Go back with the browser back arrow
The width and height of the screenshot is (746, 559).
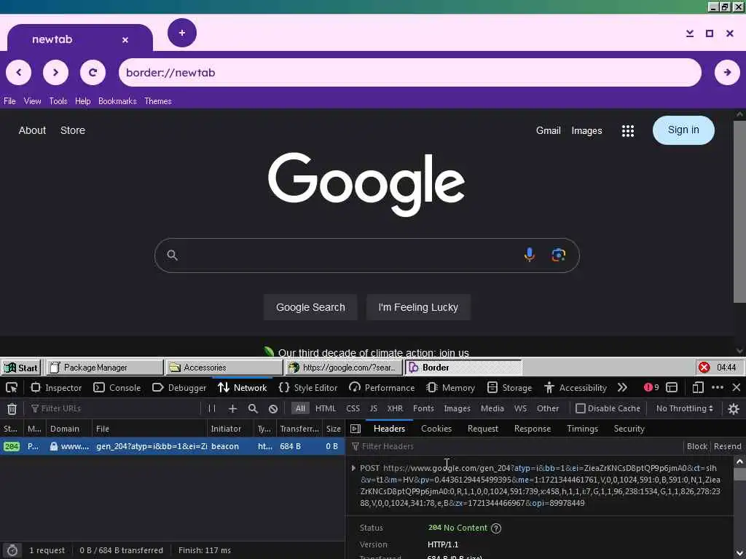(x=18, y=72)
